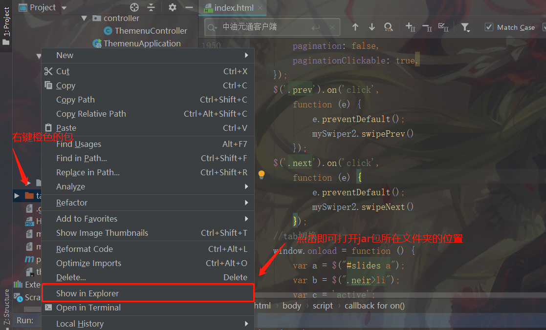
Task: Click the Find All occurrences icon
Action: click(x=388, y=27)
